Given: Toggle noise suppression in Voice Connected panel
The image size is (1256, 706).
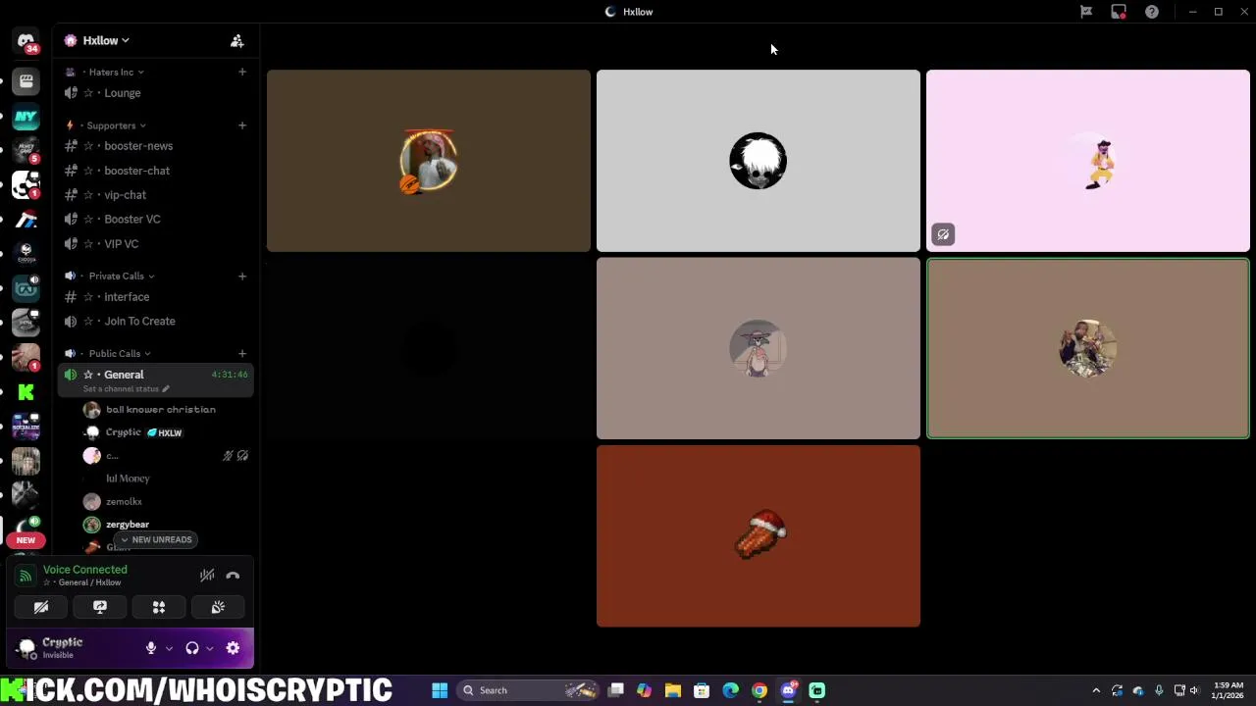Looking at the screenshot, I should (x=207, y=576).
